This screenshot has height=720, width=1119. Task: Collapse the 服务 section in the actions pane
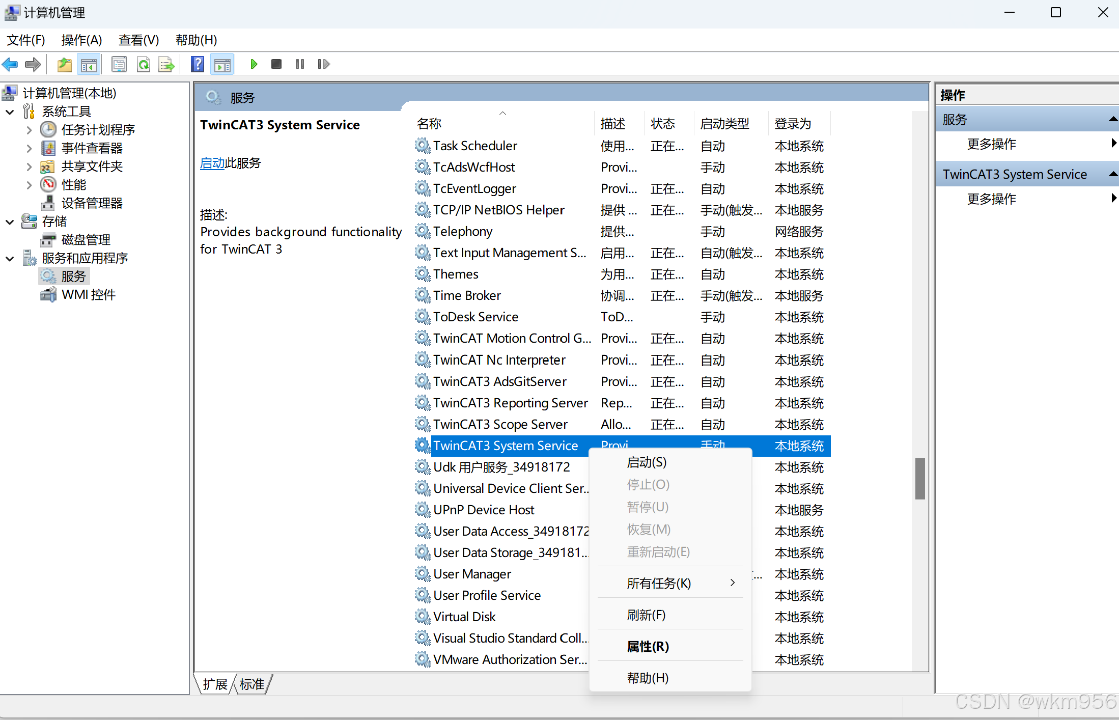pyautogui.click(x=1113, y=119)
